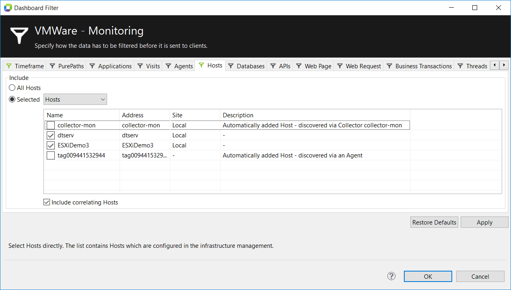Switch to the Web Request tab
Screen dimensions: 511x290
[359, 66]
